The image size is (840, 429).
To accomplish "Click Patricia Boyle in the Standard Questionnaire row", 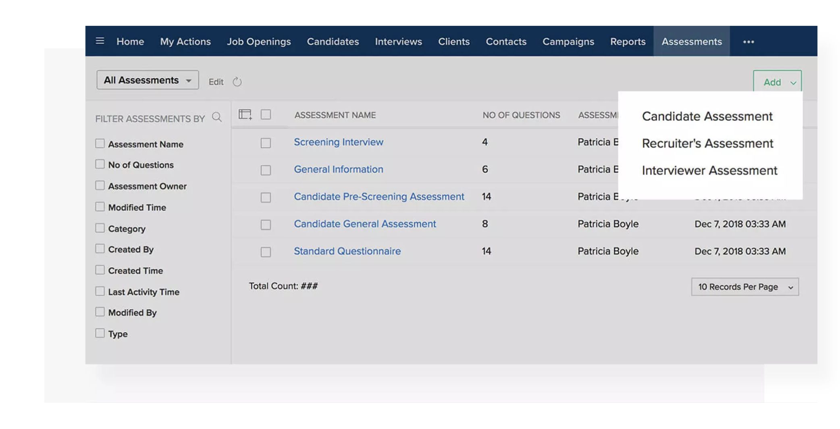I will coord(608,251).
